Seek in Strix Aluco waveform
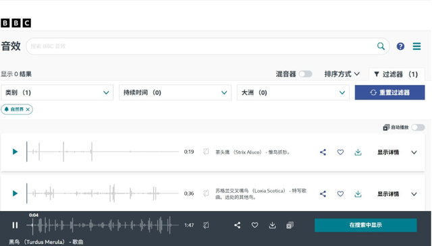432x246 pixels. tap(103, 152)
